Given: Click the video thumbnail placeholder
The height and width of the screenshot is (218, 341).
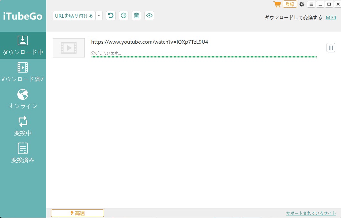Looking at the screenshot, I should click(69, 48).
